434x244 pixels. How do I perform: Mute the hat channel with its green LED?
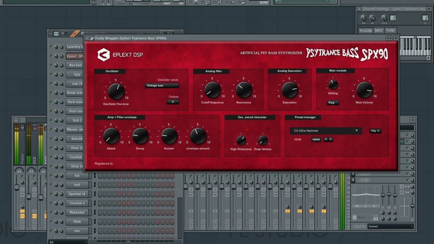coord(51,176)
